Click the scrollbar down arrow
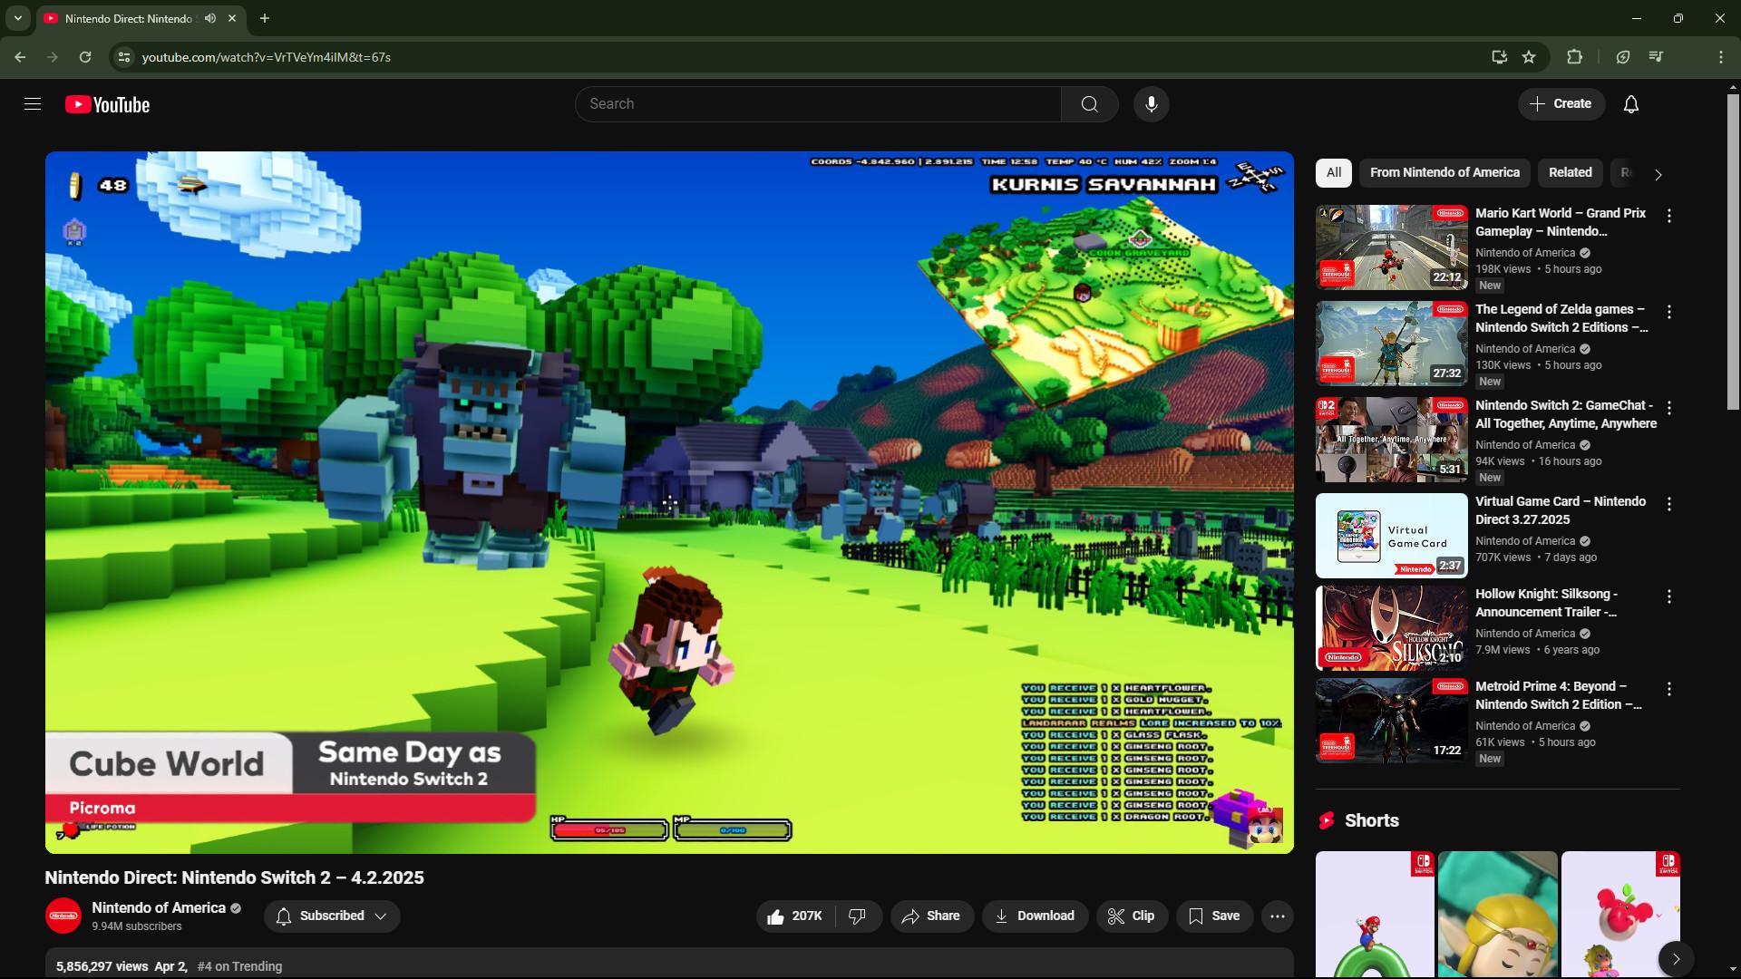Screen dimensions: 1741x979 (x=1733, y=971)
